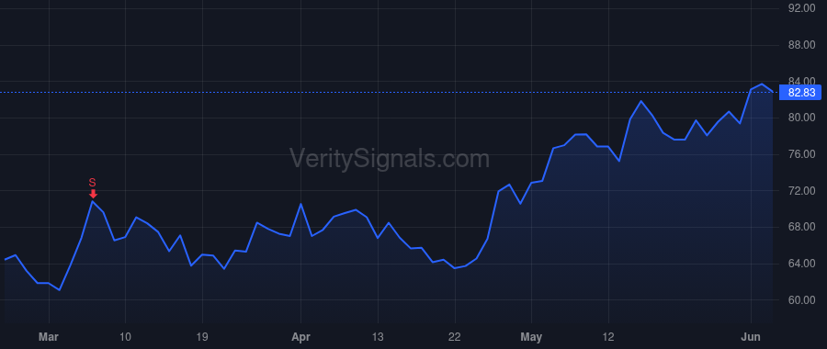Click the 22 date label on time axis
Screen dimensions: 827x349
455,337
